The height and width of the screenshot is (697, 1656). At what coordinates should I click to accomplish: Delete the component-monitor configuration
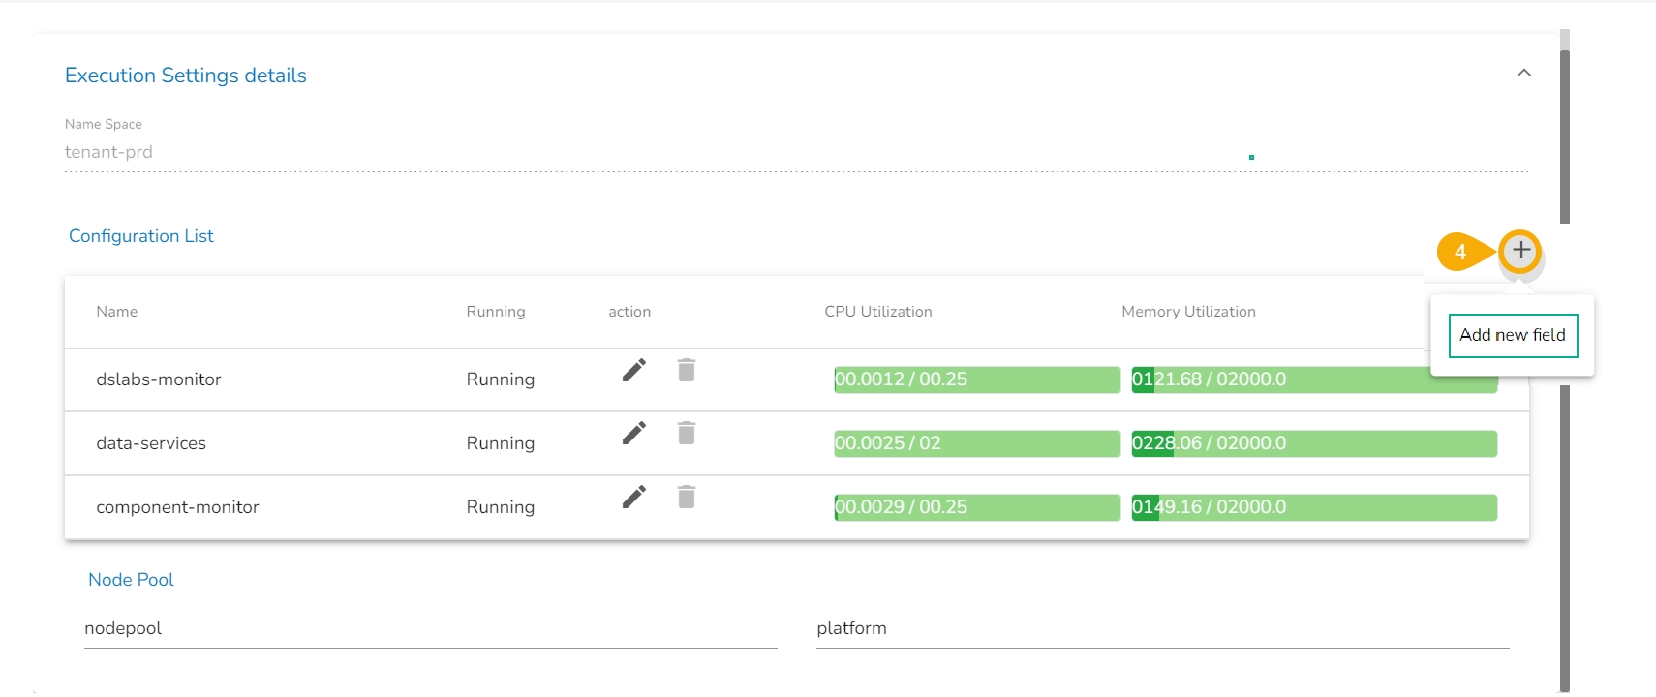click(687, 497)
